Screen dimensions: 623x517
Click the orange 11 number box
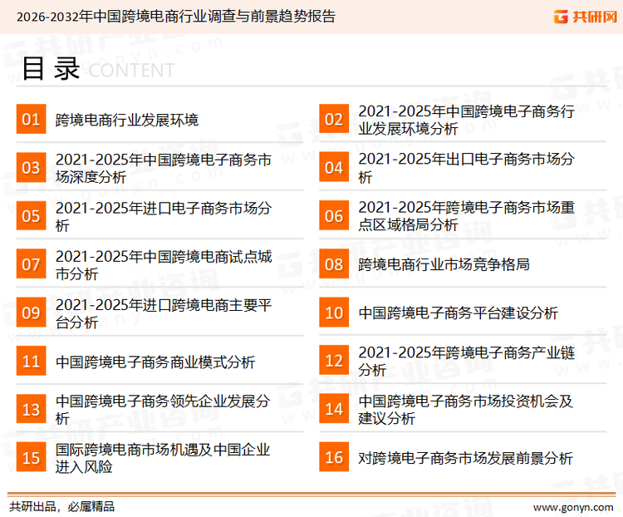click(31, 361)
